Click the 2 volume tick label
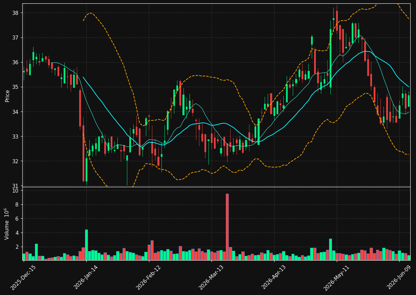416x295 pixels. pos(18,247)
